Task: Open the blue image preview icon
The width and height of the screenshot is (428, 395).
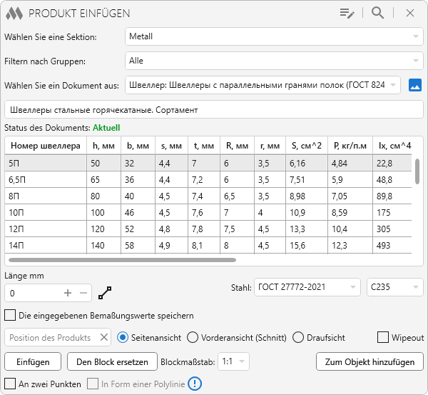Action: click(415, 85)
